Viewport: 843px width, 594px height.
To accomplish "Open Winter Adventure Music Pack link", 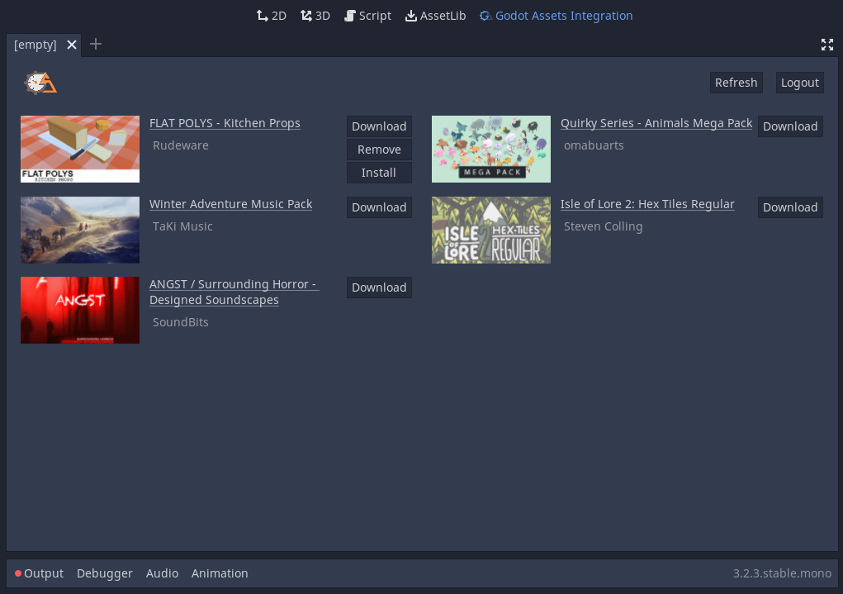I will (x=230, y=204).
